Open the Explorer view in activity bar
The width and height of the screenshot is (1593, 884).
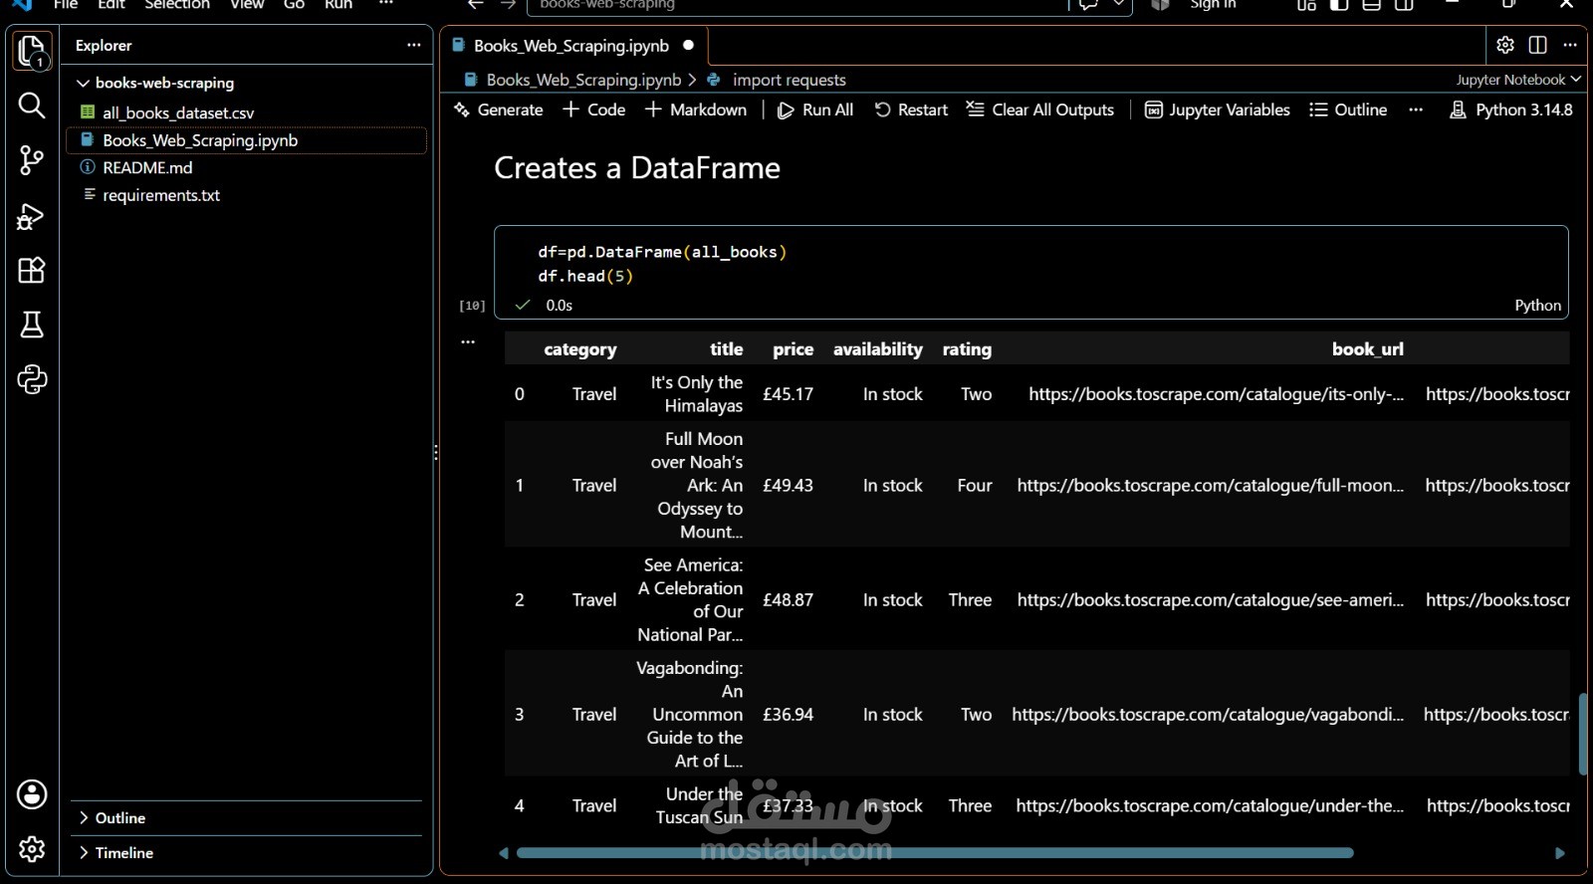[32, 51]
